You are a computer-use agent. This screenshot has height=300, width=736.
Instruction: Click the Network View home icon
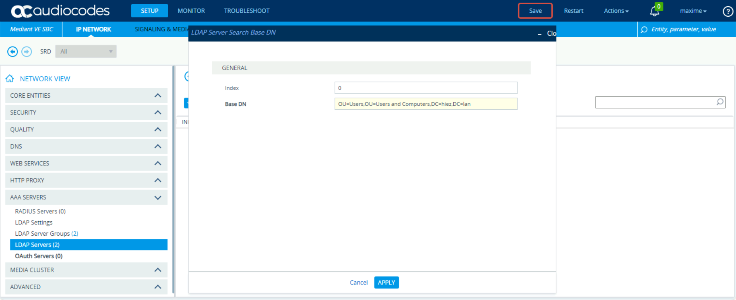tap(10, 79)
